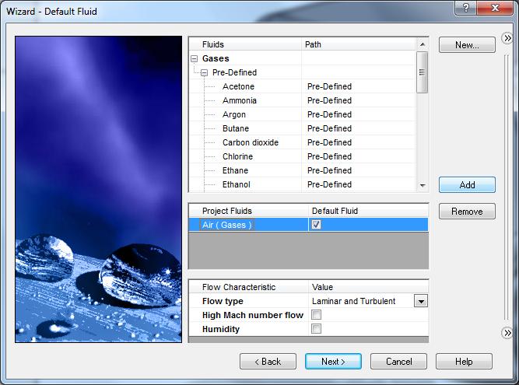Click the Cancel button
The image size is (519, 385).
click(398, 362)
